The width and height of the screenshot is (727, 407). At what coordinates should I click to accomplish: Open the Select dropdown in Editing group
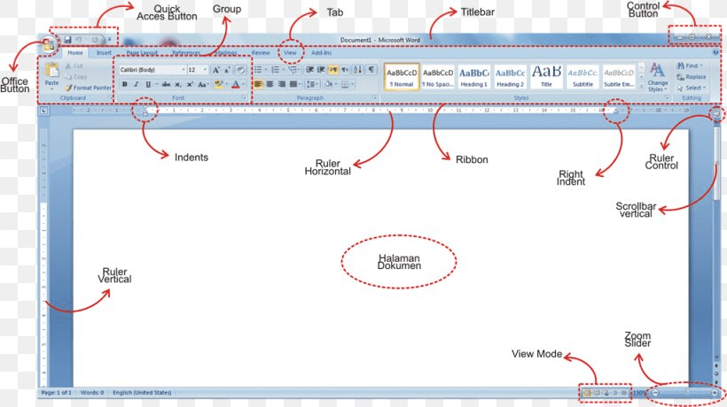tap(691, 88)
